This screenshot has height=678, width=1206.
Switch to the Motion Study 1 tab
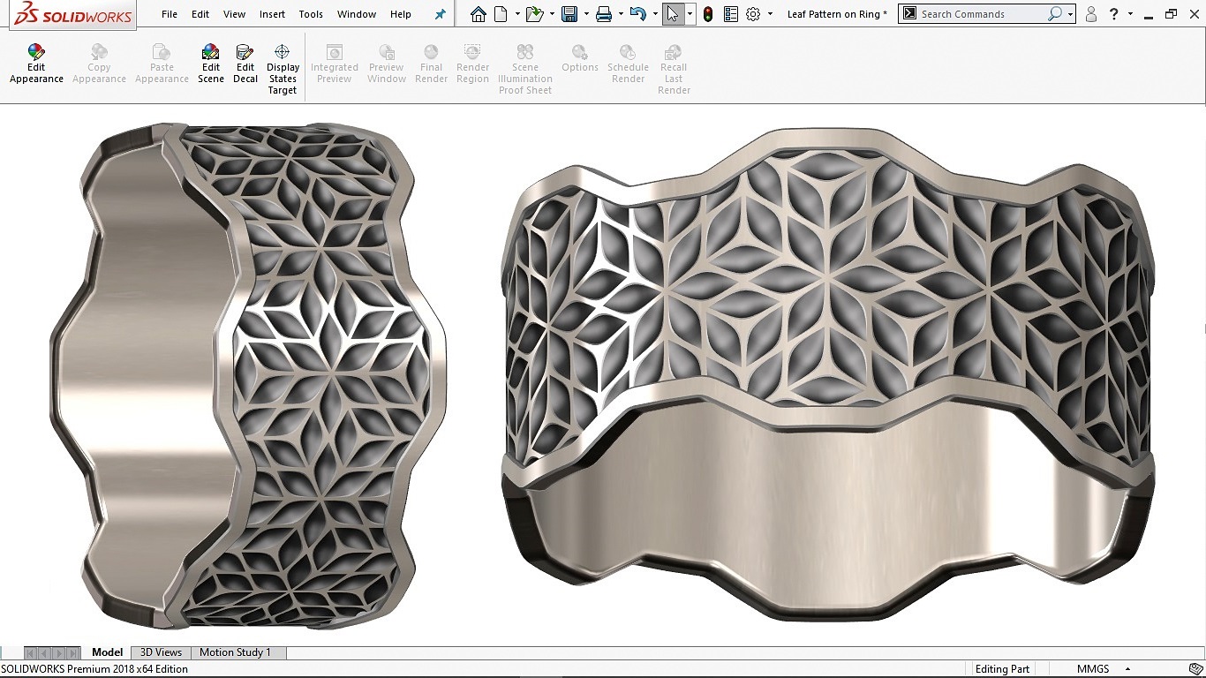pos(235,652)
